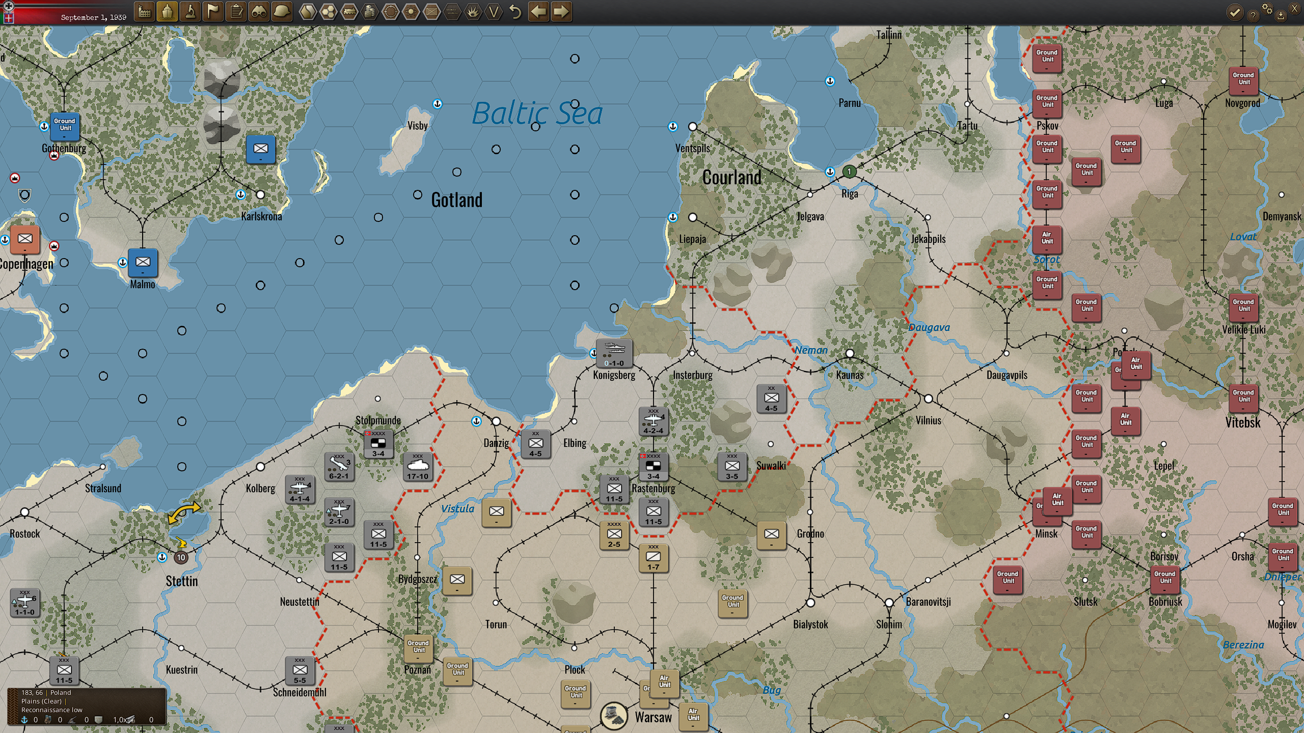
Task: Click the number 10 marker at Stettin
Action: click(x=181, y=557)
